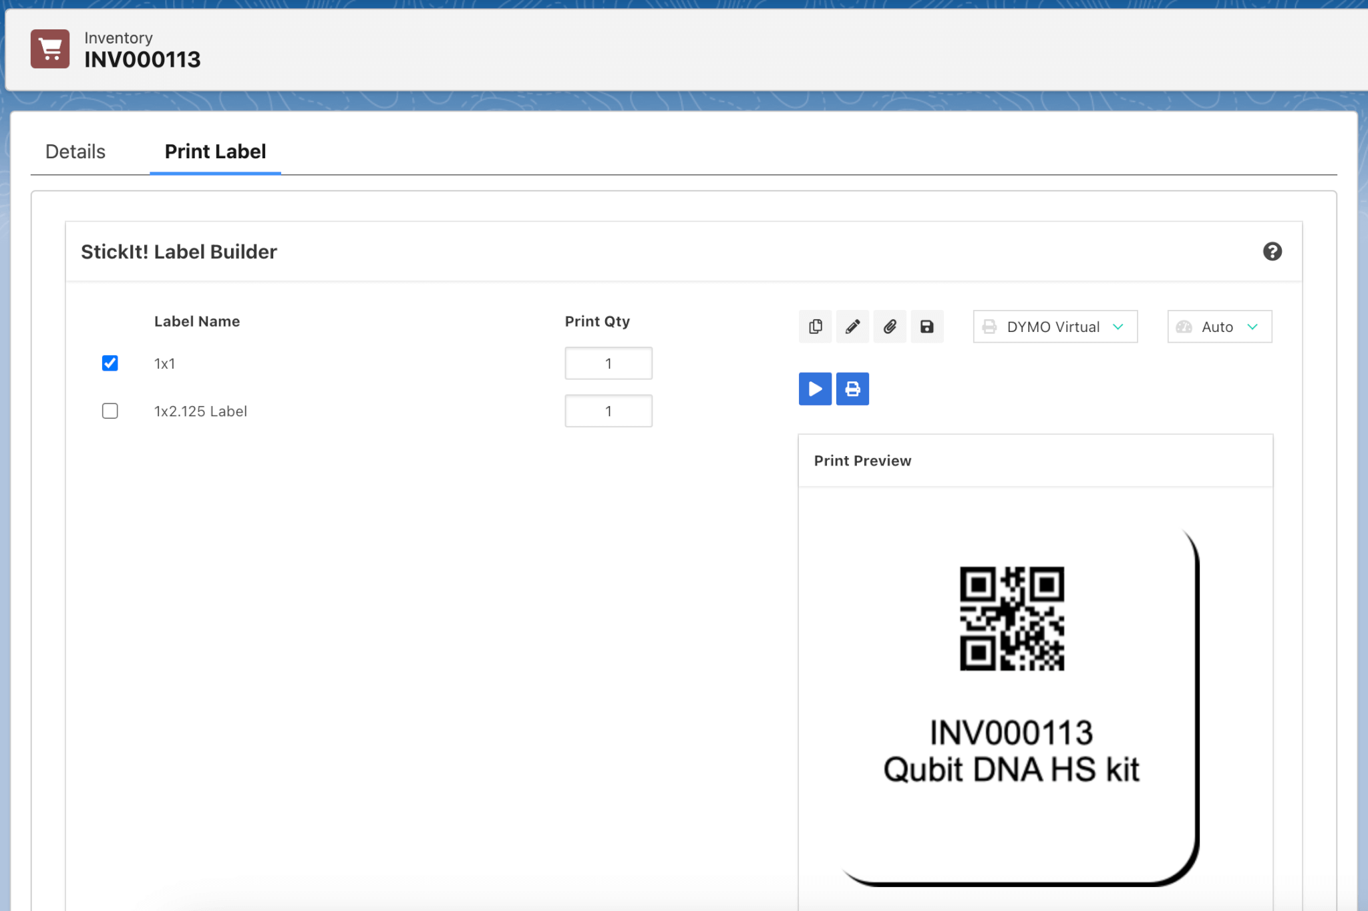
Task: Click the Label Name column header
Action: [197, 321]
